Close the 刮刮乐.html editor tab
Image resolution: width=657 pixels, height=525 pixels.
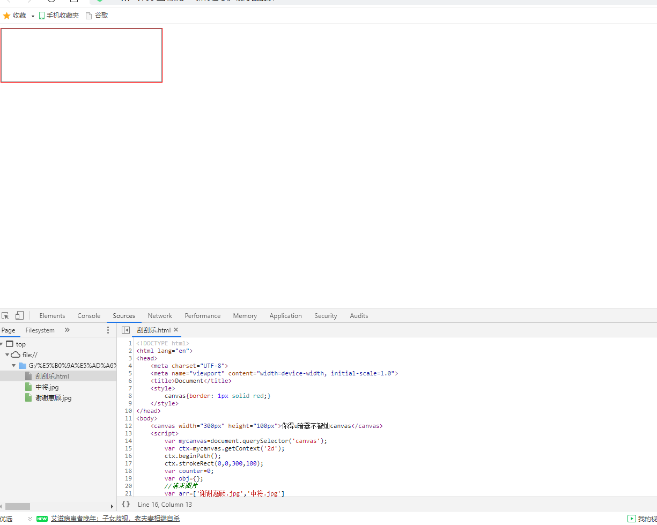pyautogui.click(x=176, y=330)
